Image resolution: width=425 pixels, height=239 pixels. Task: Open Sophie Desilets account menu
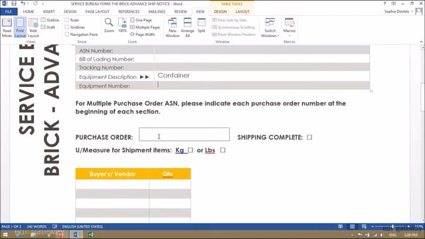coord(398,11)
